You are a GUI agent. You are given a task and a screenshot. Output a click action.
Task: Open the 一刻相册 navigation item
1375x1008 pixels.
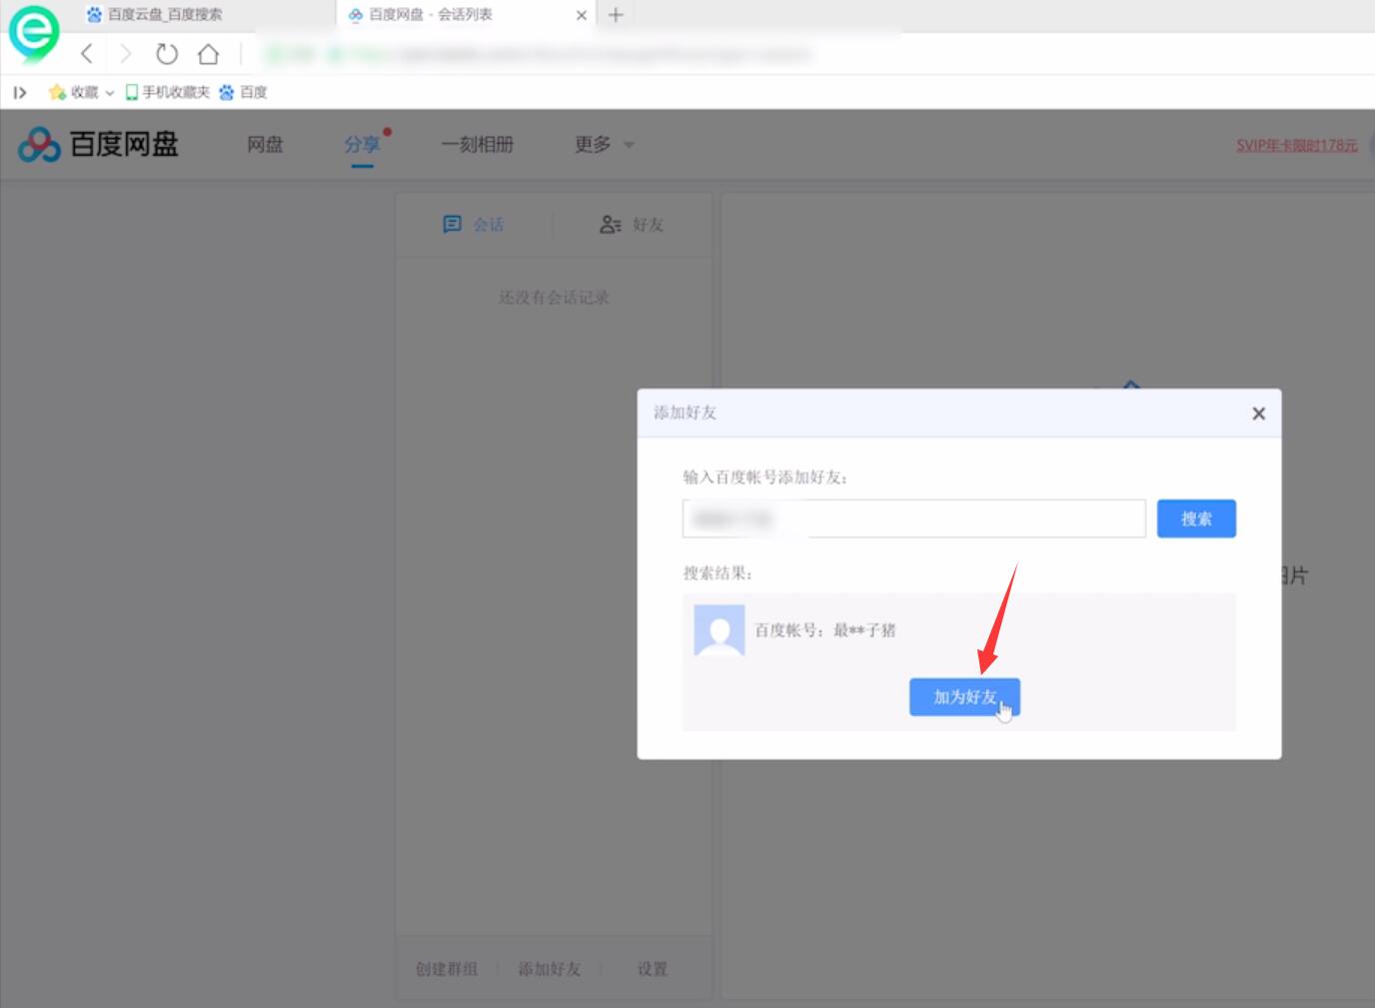tap(478, 144)
